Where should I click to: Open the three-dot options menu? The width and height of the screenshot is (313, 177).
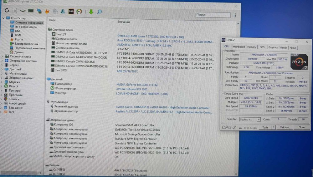click(235, 15)
